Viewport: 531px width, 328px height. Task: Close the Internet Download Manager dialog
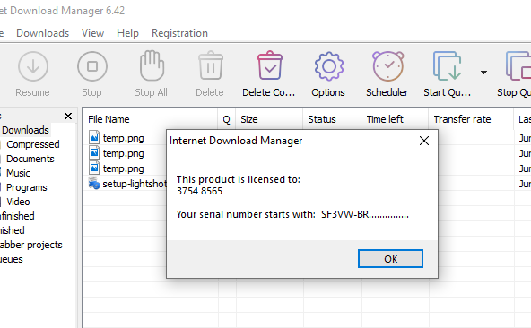point(424,141)
